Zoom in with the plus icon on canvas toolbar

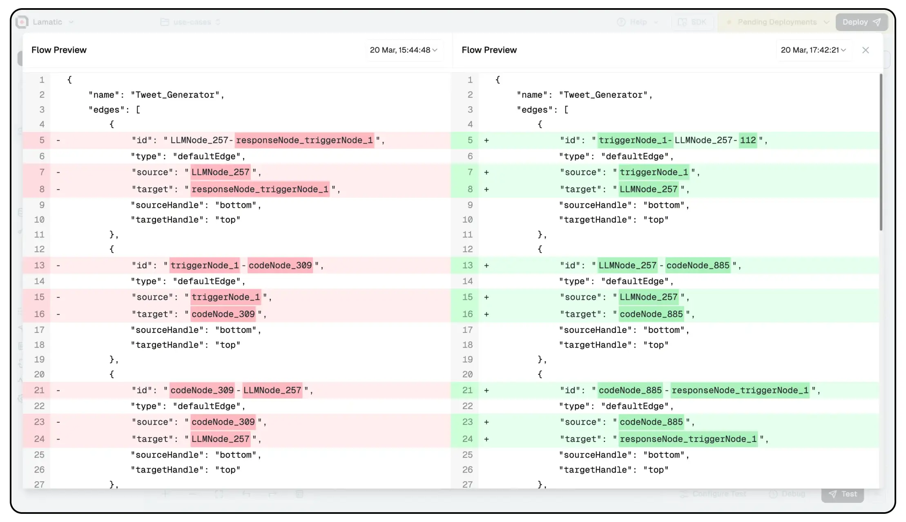pos(165,494)
